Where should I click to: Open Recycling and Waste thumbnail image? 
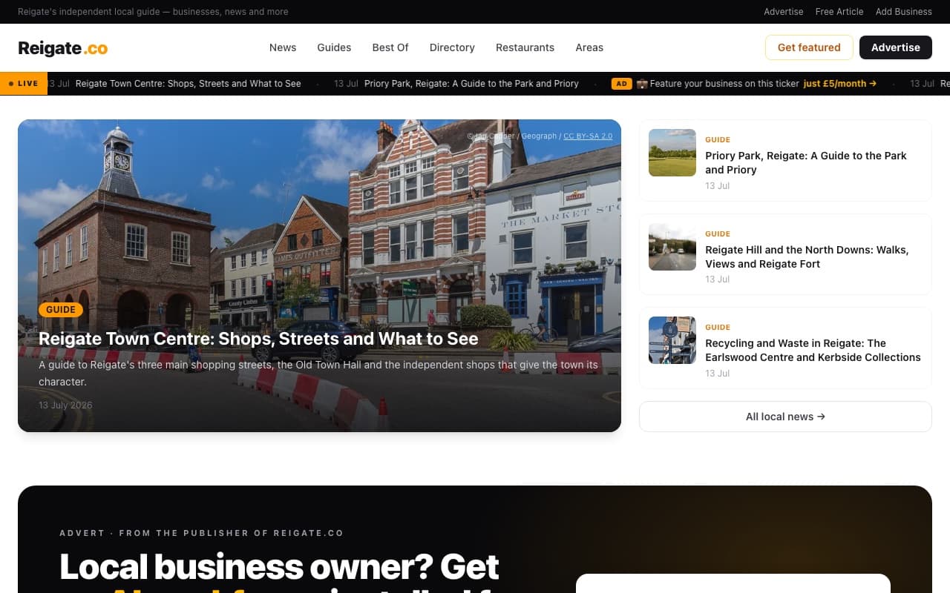tap(672, 340)
